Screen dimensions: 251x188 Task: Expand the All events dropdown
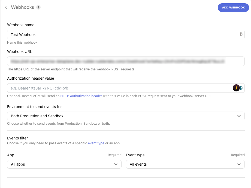[x=185, y=164]
